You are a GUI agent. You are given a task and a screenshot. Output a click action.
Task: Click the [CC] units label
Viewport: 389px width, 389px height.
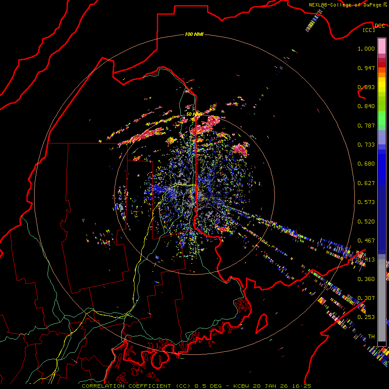369,30
